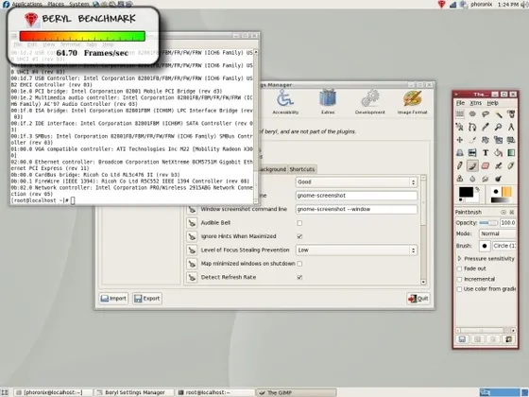Viewport: 529px width, 397px height.
Task: Uncheck Detect Refresh Rate
Action: tap(299, 277)
